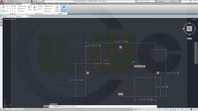Click the red layer color swatch in toolbar
Image resolution: width=198 pixels, height=111 pixels.
[x=32, y=1]
